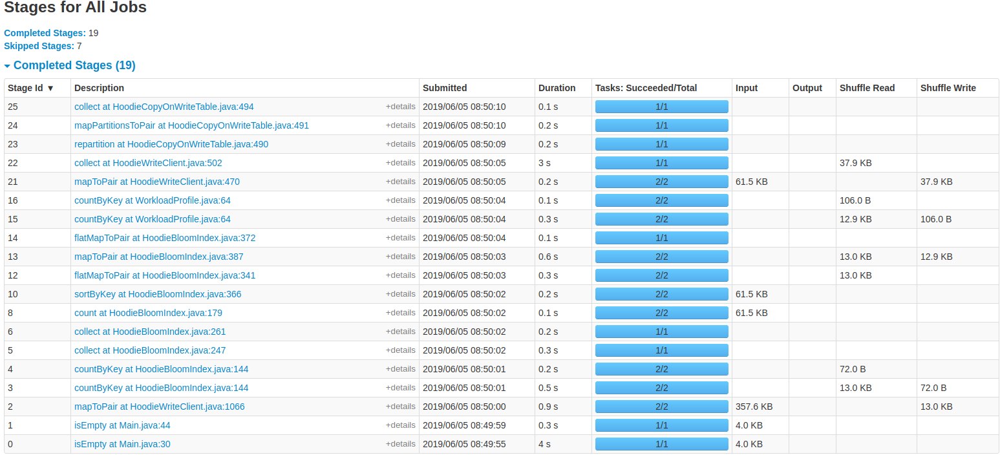Image resolution: width=1000 pixels, height=455 pixels.
Task: Expand +details for stage 8 count
Action: [x=401, y=313]
